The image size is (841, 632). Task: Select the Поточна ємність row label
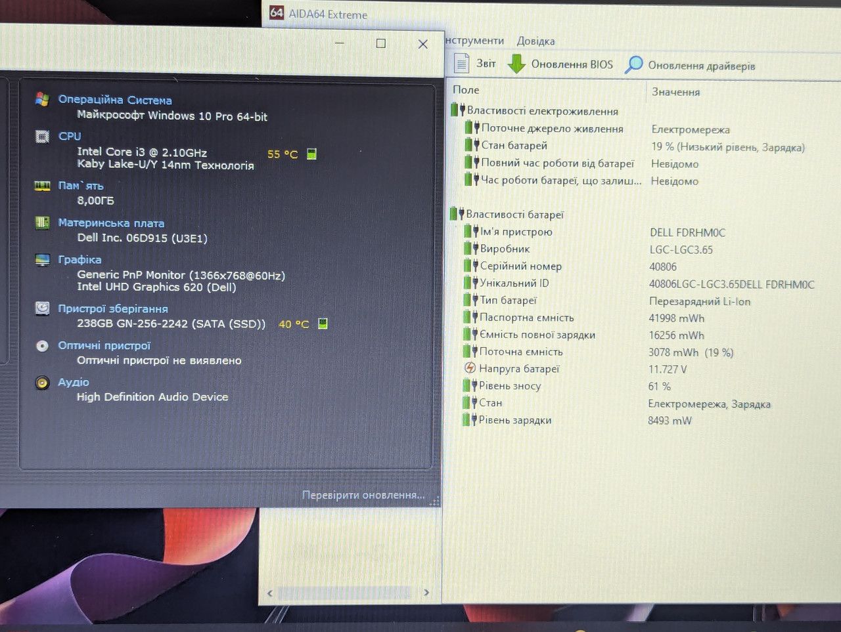point(521,352)
